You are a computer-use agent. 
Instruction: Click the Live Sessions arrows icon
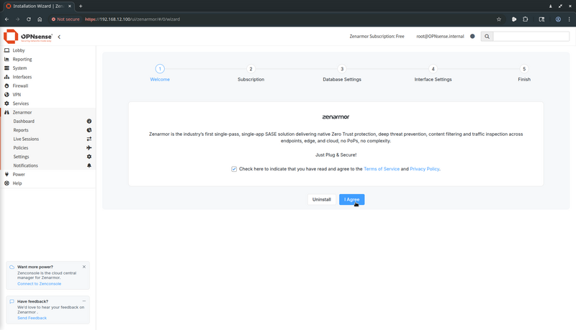tap(89, 139)
